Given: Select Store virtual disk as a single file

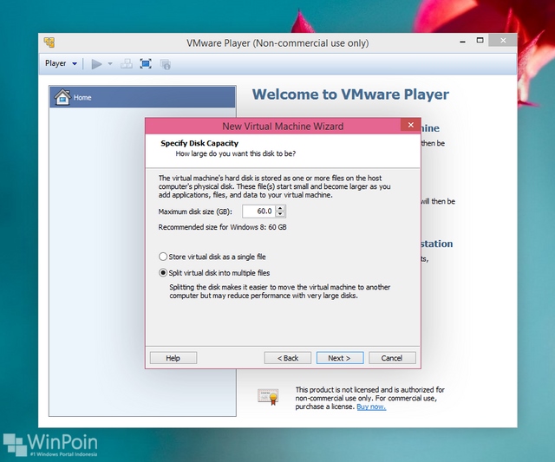Looking at the screenshot, I should [x=212, y=257].
